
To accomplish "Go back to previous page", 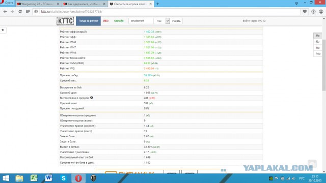I will [x=5, y=12].
